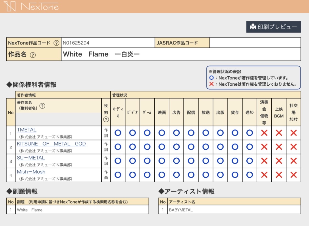Click help icon under 役割 column header
Screen dimensions: 309x226
(106, 119)
